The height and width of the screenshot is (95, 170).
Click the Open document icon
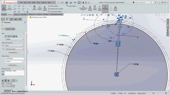(x=62, y=2)
